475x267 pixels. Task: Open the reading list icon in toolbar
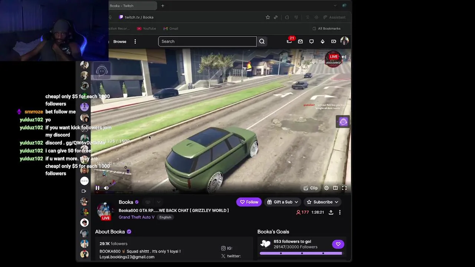point(307,17)
